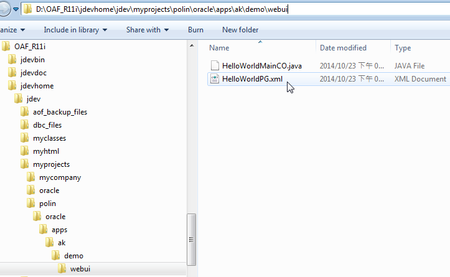Click the XML Document type cell
Viewport: 450px width, 277px height.
(420, 79)
